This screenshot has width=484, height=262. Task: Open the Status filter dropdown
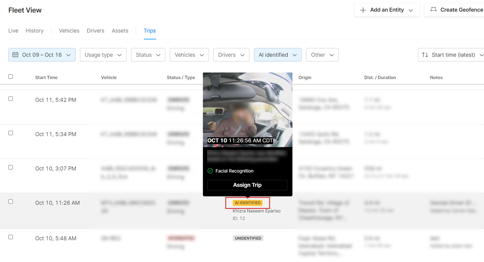[148, 55]
